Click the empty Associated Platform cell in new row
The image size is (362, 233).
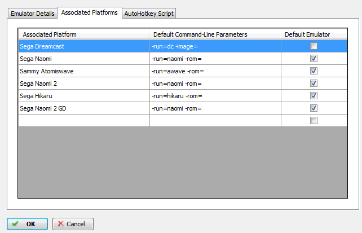[x=84, y=121]
